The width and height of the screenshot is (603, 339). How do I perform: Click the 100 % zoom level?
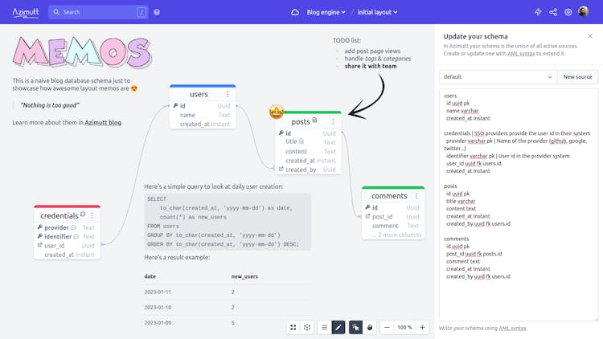click(x=404, y=328)
